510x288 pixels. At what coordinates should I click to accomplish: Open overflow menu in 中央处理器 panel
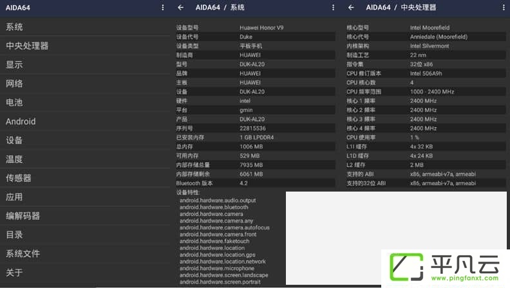point(504,8)
